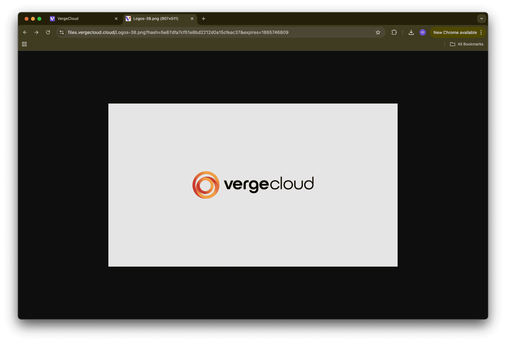The image size is (506, 343).
Task: Expand the tab search dropdown arrow
Action: pos(482,19)
